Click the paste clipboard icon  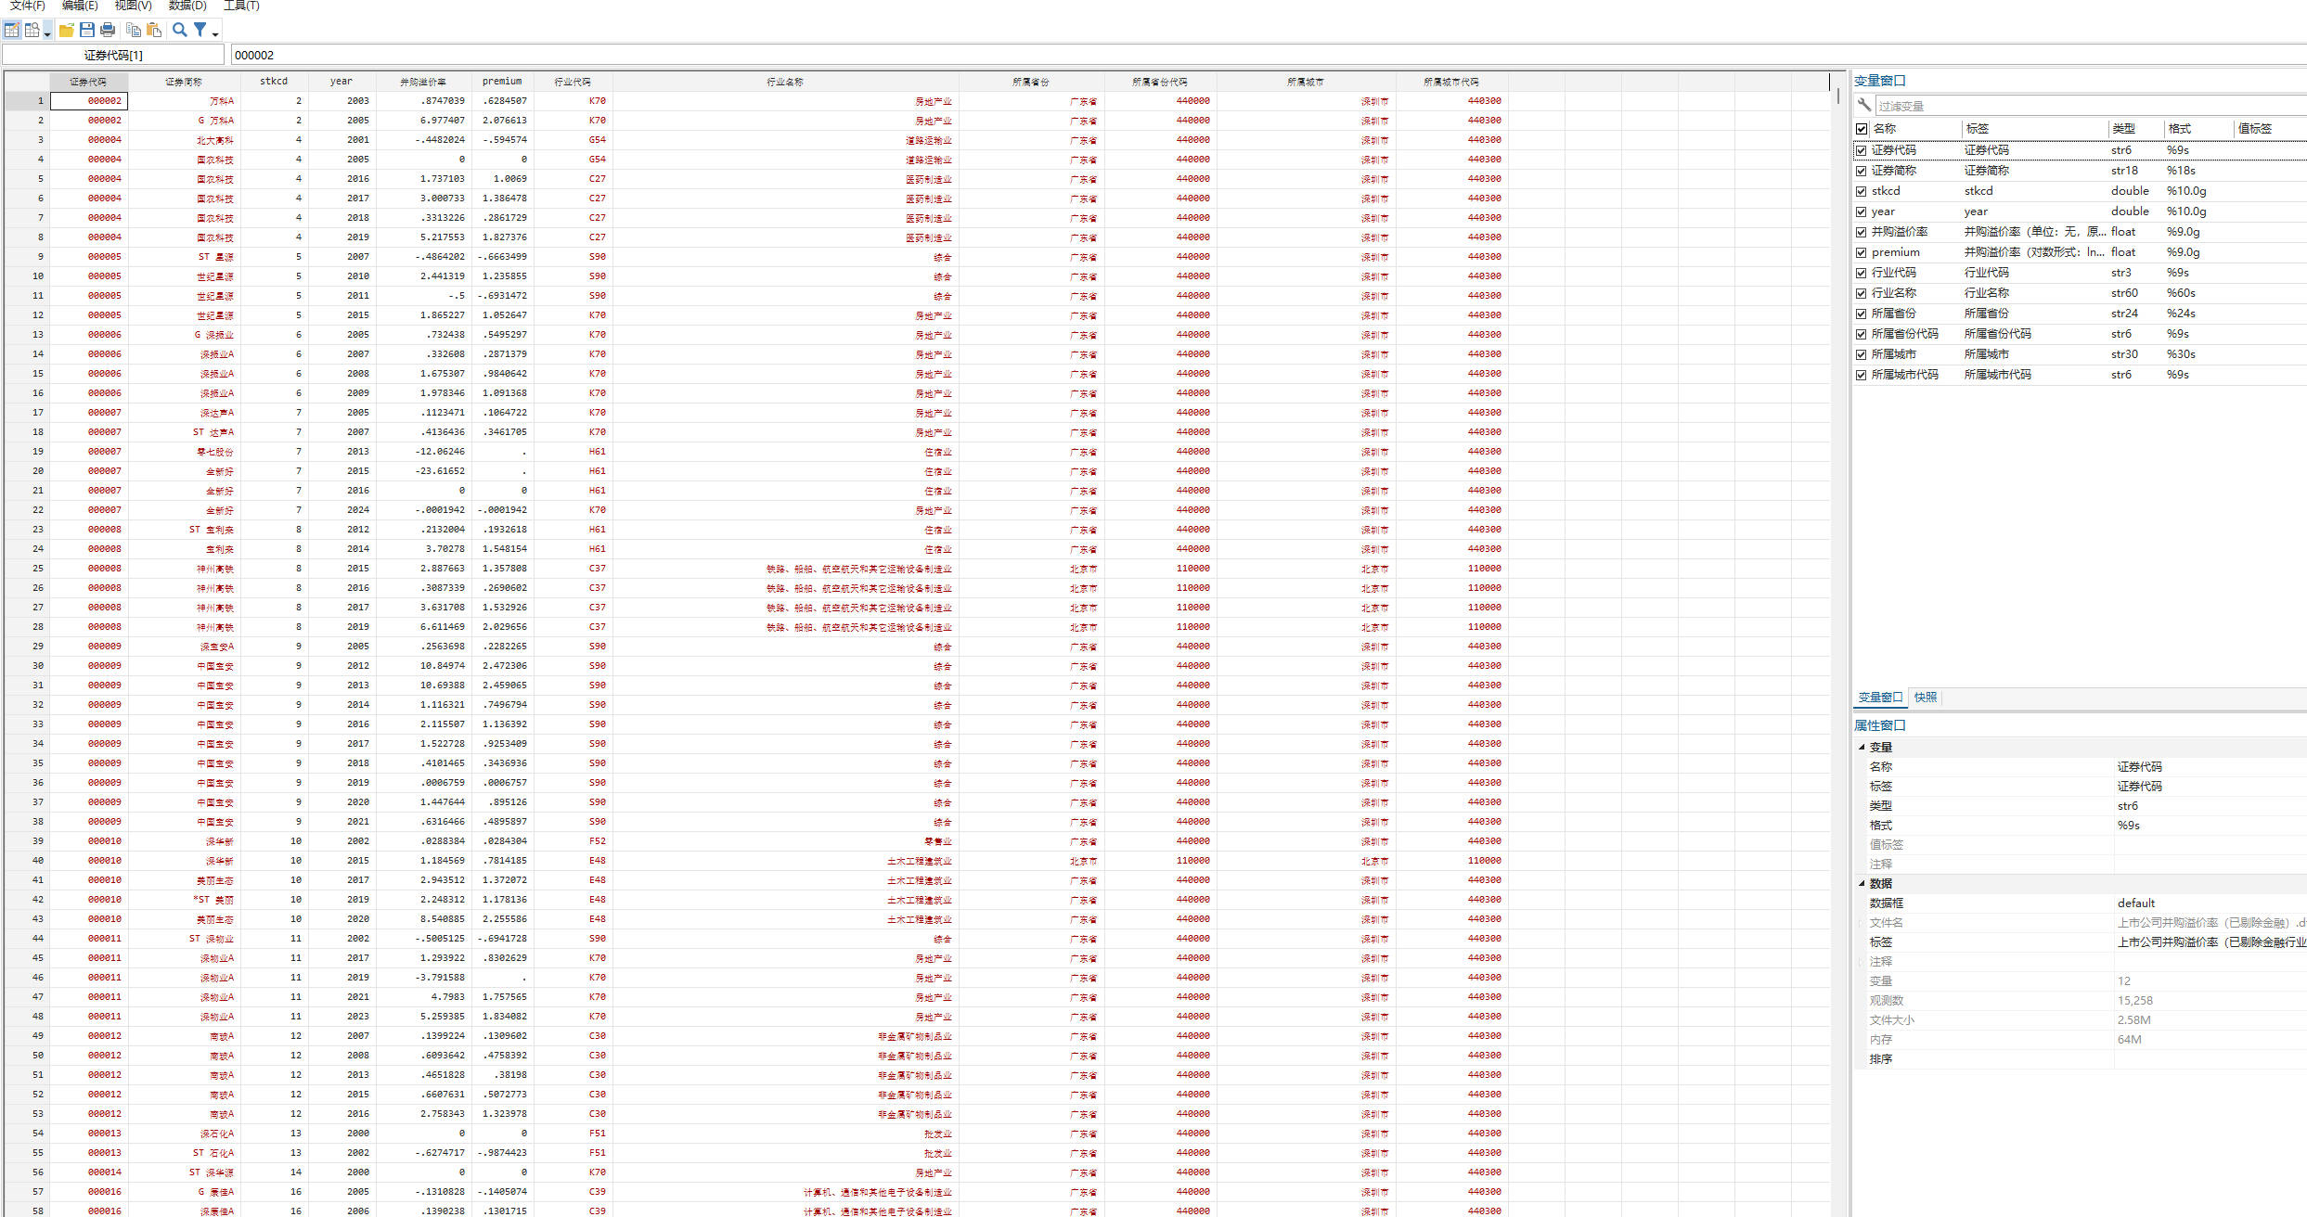[154, 30]
